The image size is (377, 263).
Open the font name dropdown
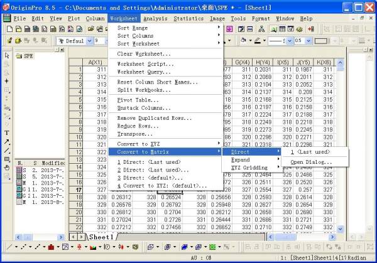pos(89,41)
